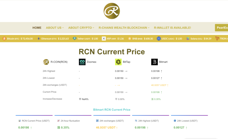Click up arrow beside Bitmart 24h Highest 0.00198
Viewport: 228px width, 139px height.
pyautogui.click(x=161, y=71)
